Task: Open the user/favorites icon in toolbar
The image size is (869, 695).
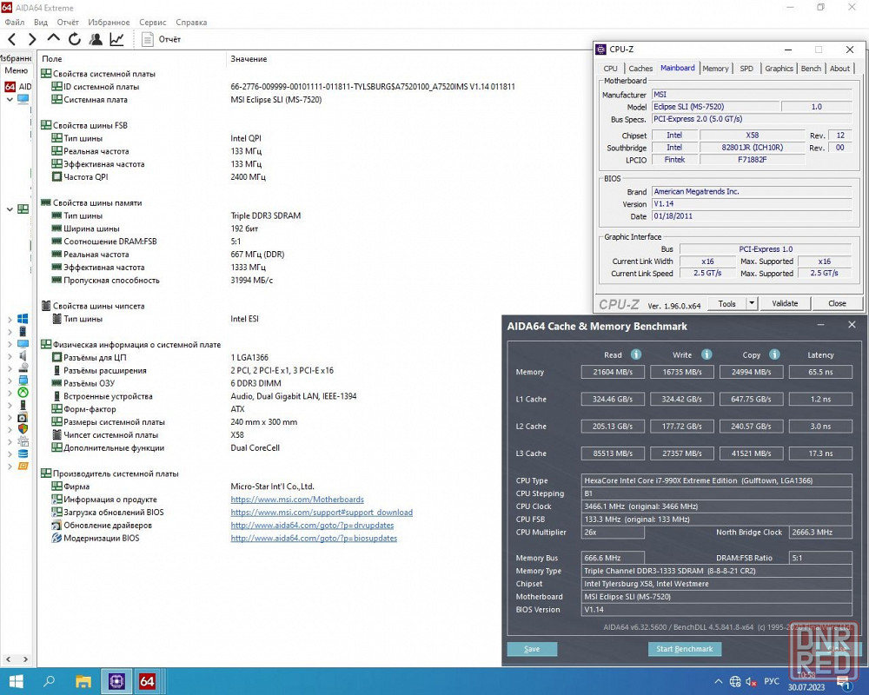Action: click(x=96, y=39)
